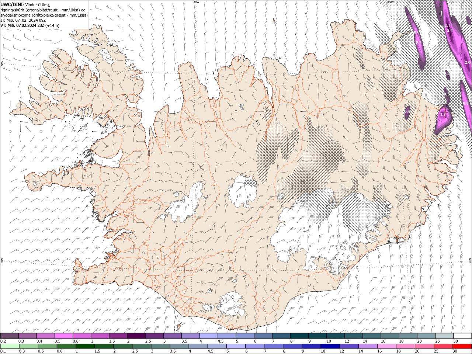This screenshot has width=472, height=354.
Task: Click the '0.1' label in the lower legend scale
Action: pyautogui.click(x=3, y=351)
